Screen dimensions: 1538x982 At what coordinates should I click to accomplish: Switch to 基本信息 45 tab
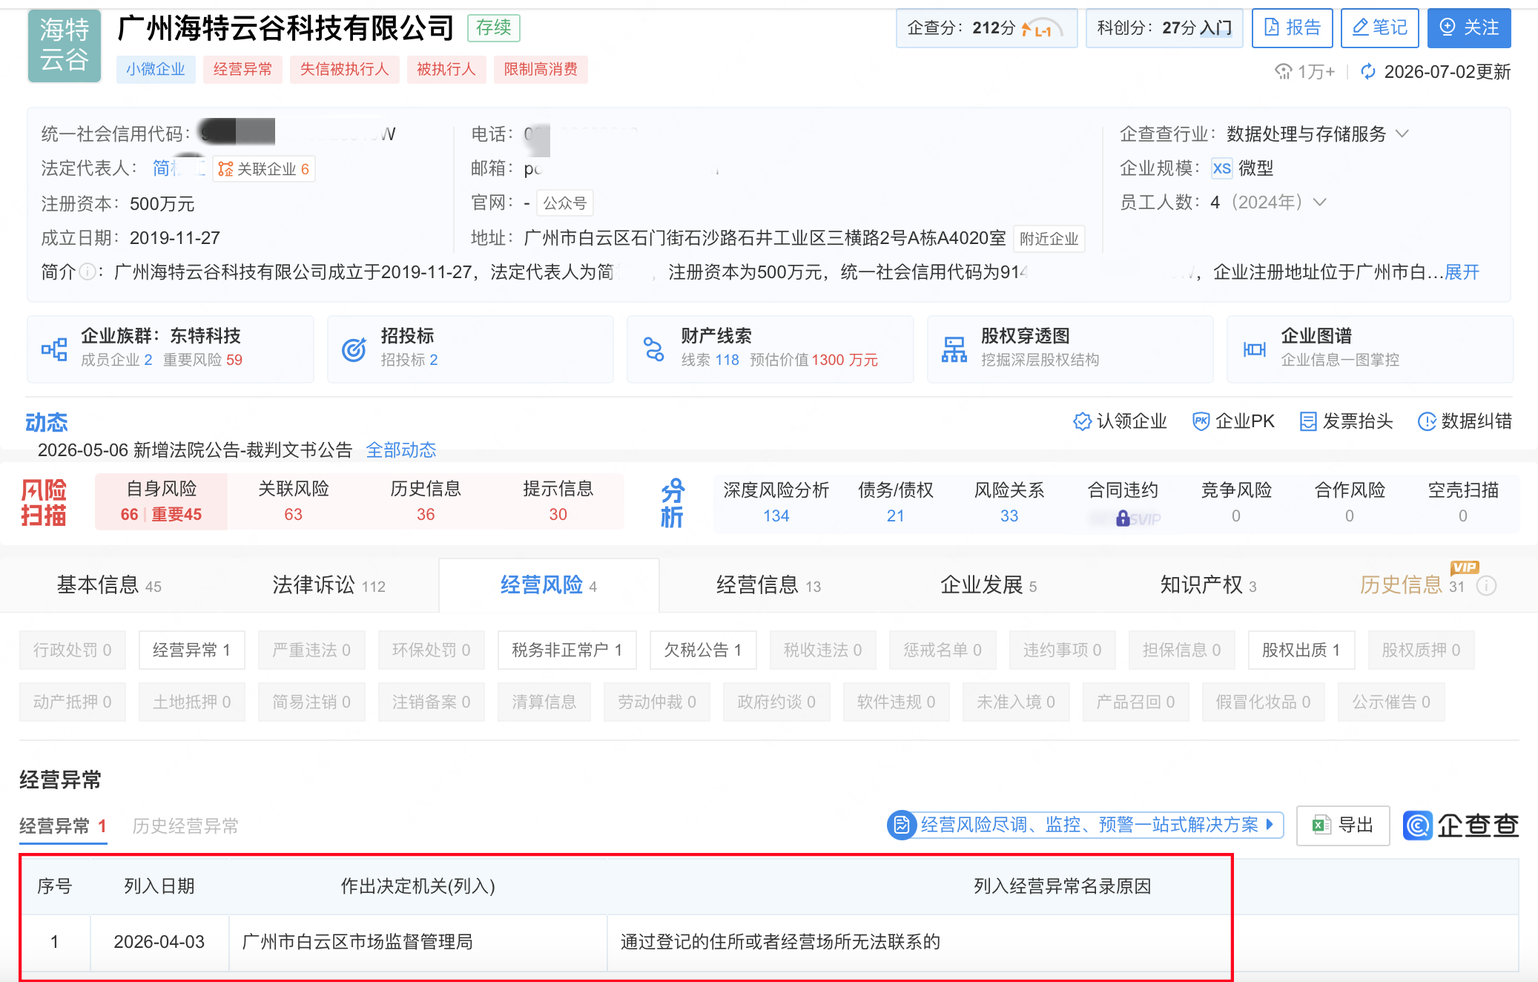pos(109,585)
